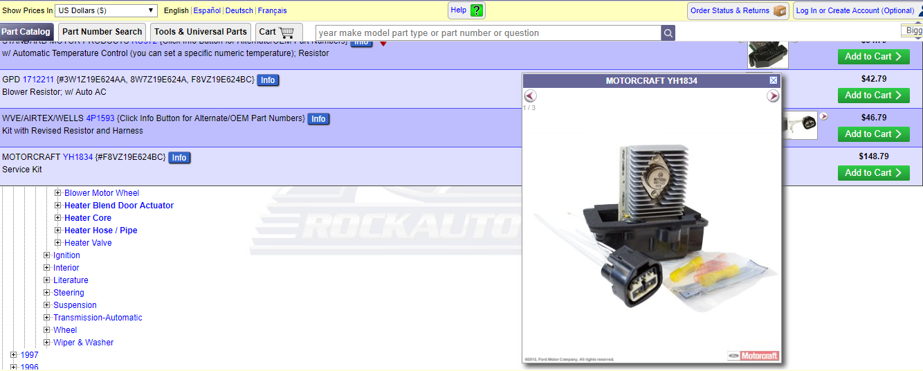The image size is (923, 371).
Task: Click the search magnifier button
Action: (668, 33)
